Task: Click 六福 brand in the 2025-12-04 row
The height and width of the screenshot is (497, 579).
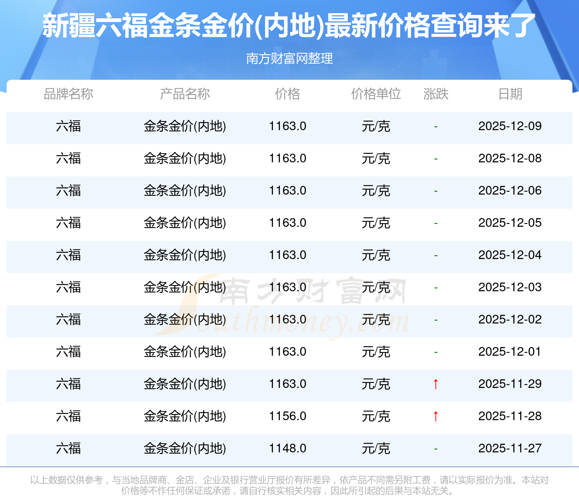Action: click(x=69, y=255)
